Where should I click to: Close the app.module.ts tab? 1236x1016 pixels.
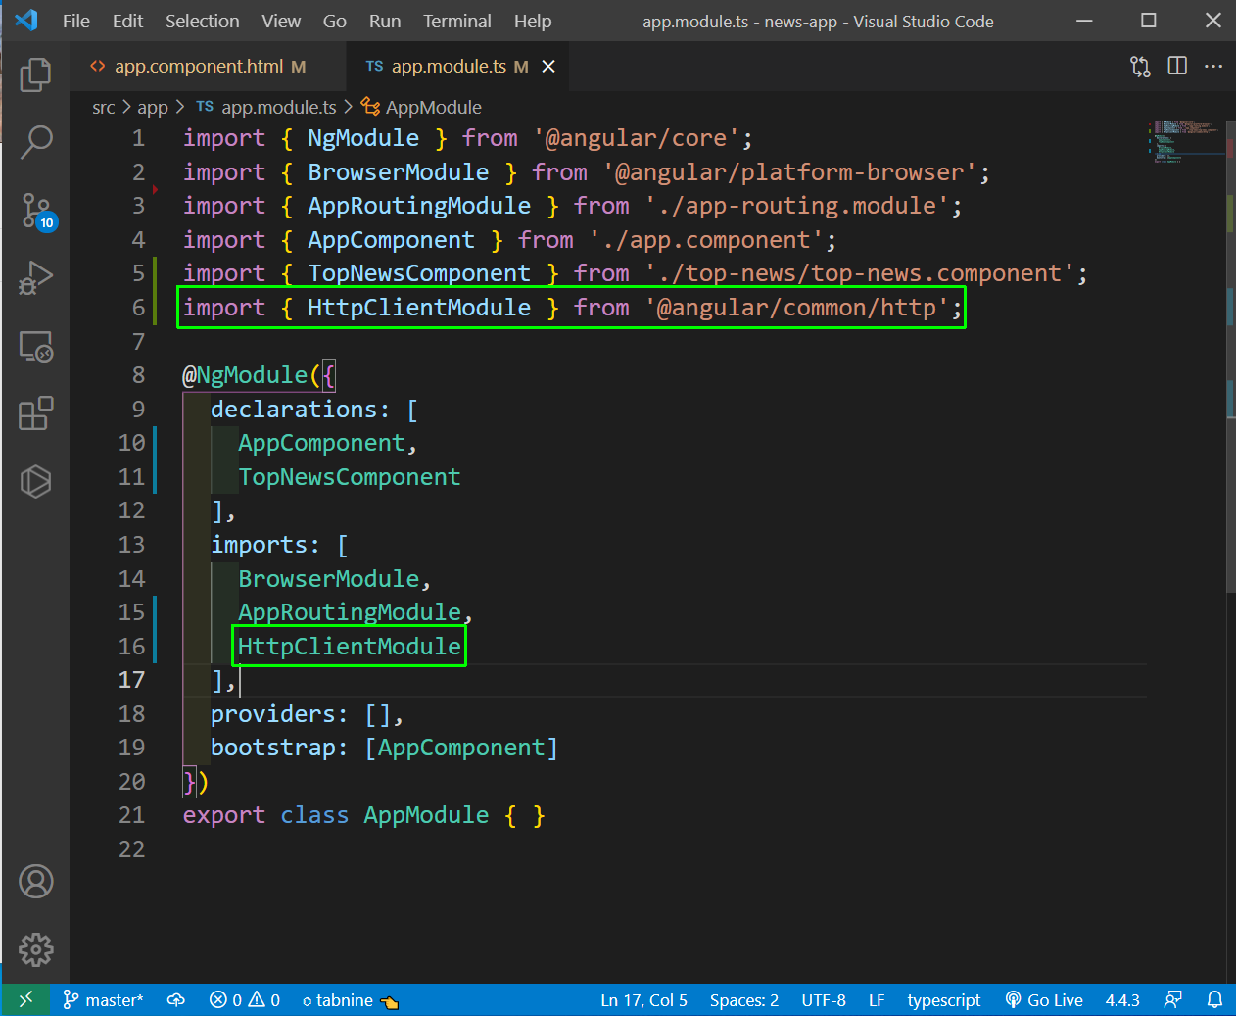pos(548,66)
